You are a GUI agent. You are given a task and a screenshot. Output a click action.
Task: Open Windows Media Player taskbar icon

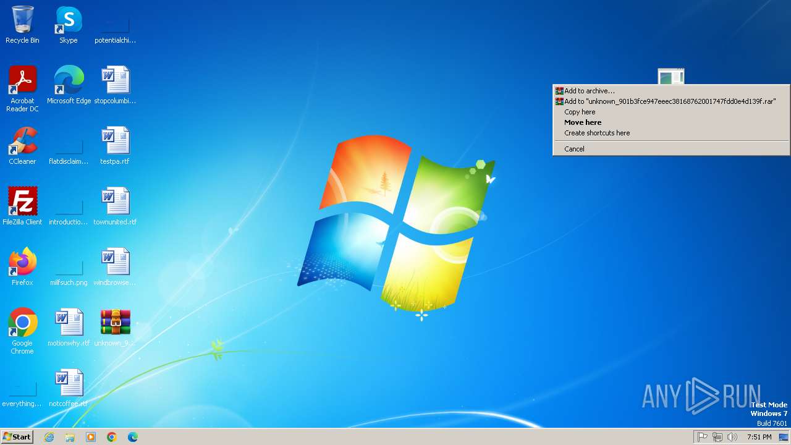[x=91, y=437]
